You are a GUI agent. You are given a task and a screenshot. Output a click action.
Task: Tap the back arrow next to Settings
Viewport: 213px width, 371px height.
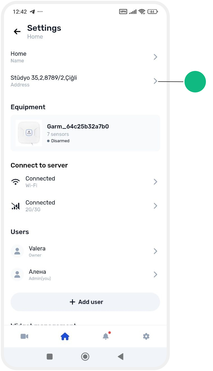click(x=17, y=31)
